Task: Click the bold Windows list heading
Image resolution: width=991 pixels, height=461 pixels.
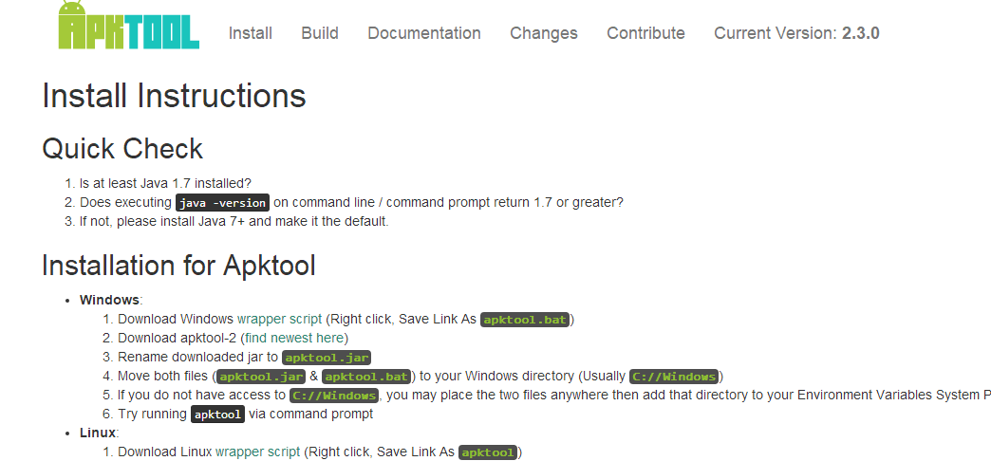Action: pyautogui.click(x=109, y=300)
